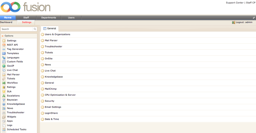256x133 pixels.
Task: Click the Logout: admin link
Action: [244, 22]
